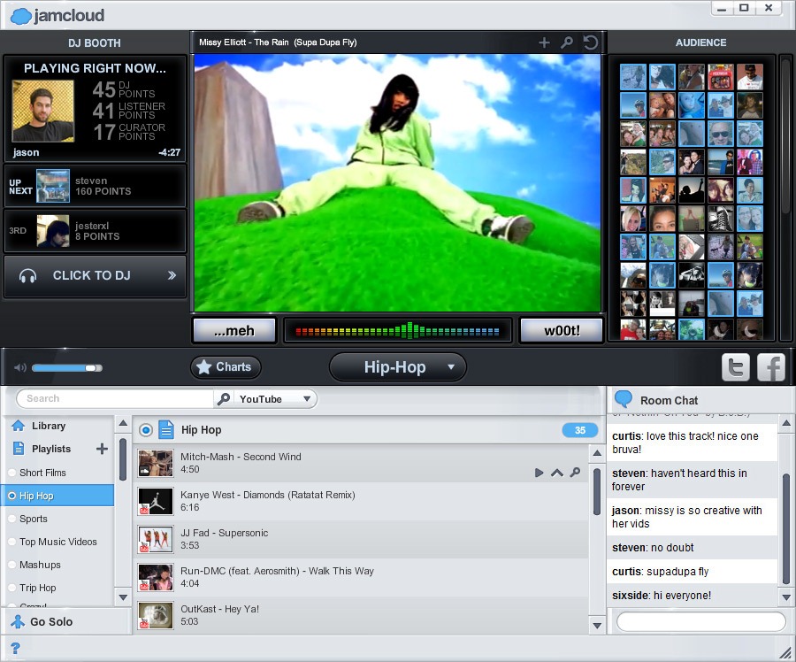Select Sports playlist radio button
Screen dimensions: 796x662
(12, 519)
